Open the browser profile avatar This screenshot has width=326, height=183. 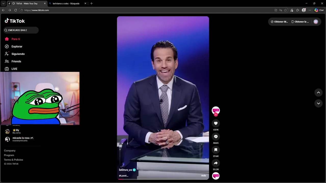(304, 10)
